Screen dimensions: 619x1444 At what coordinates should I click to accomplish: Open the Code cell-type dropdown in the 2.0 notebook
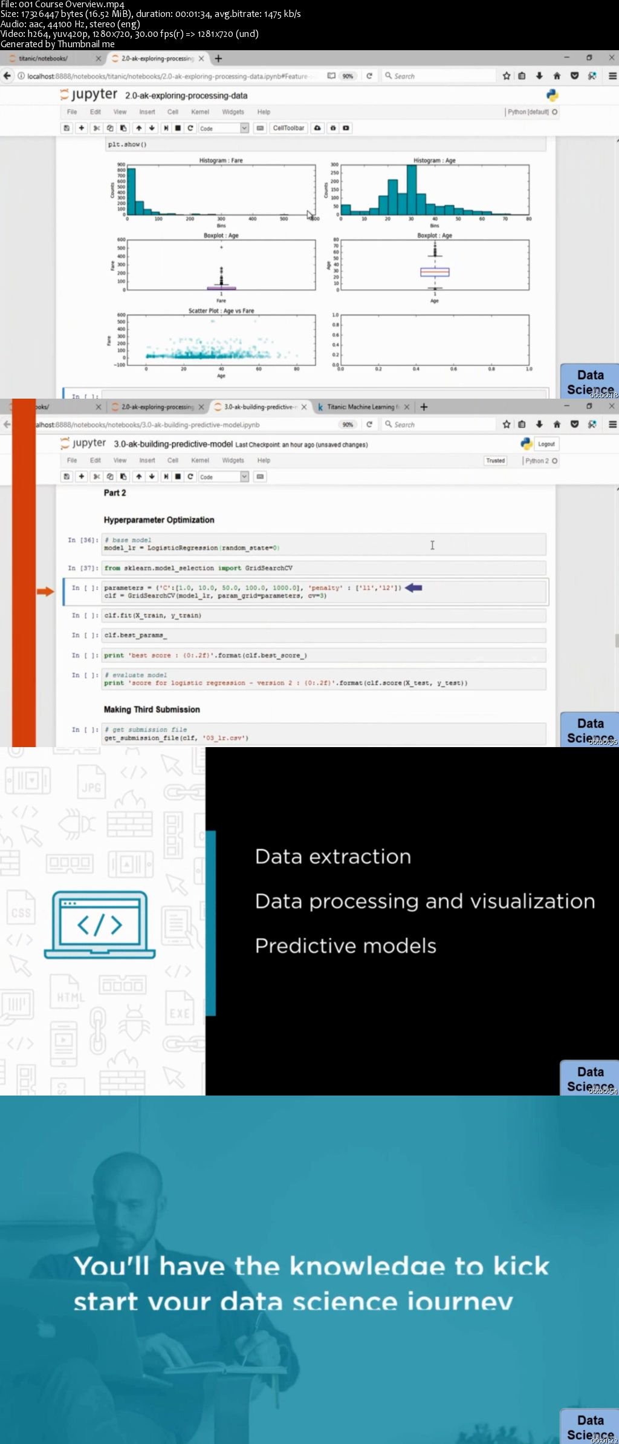click(224, 128)
